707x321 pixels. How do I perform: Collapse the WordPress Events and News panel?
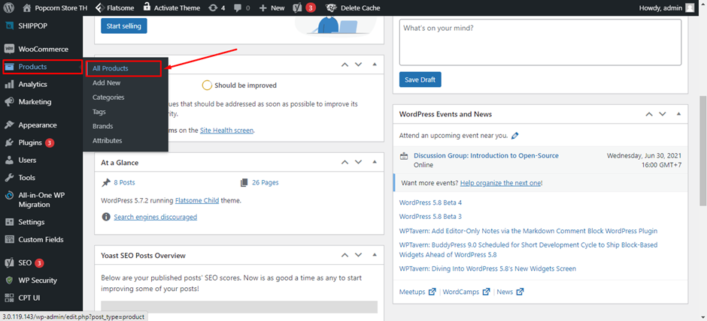click(x=678, y=114)
